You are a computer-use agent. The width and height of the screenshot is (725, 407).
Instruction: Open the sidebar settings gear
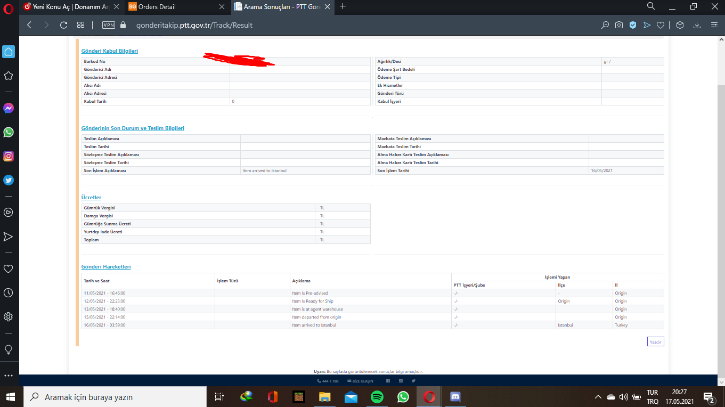(9, 317)
